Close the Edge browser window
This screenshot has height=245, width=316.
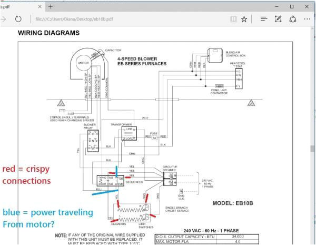pyautogui.click(x=308, y=6)
